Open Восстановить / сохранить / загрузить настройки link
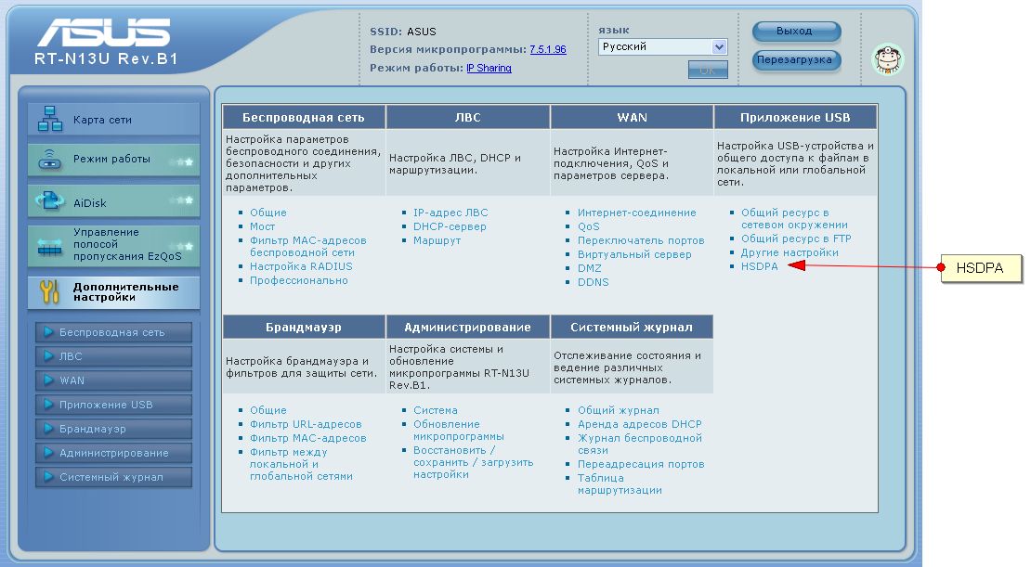The width and height of the screenshot is (1031, 567). [x=473, y=462]
